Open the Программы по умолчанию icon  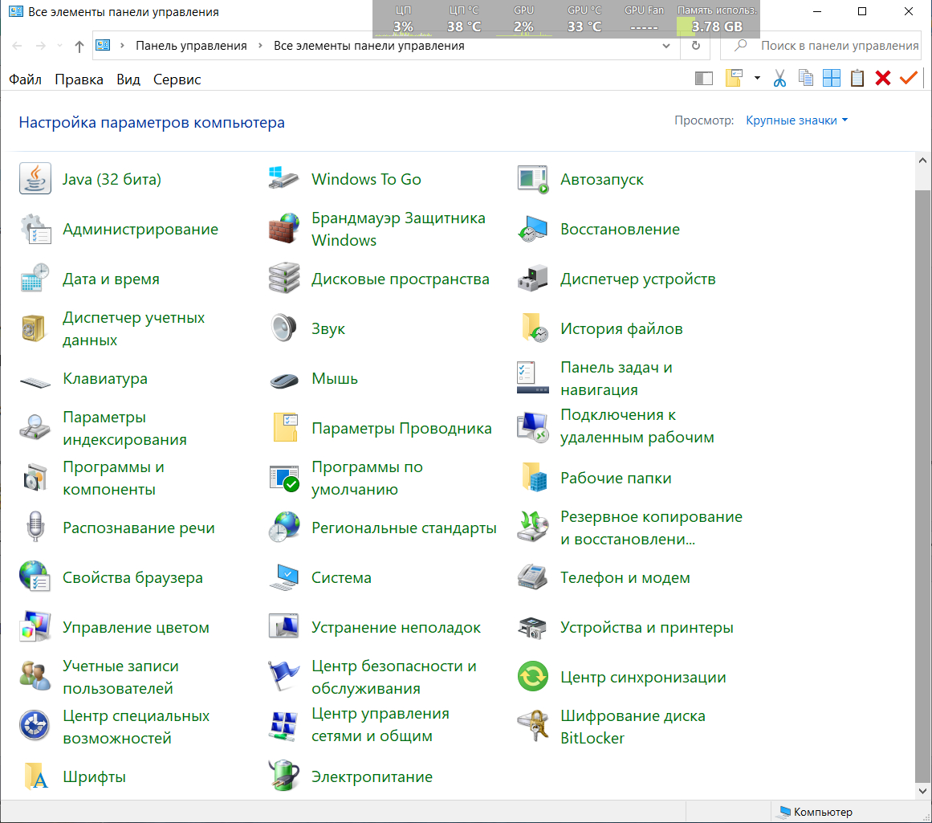(284, 478)
